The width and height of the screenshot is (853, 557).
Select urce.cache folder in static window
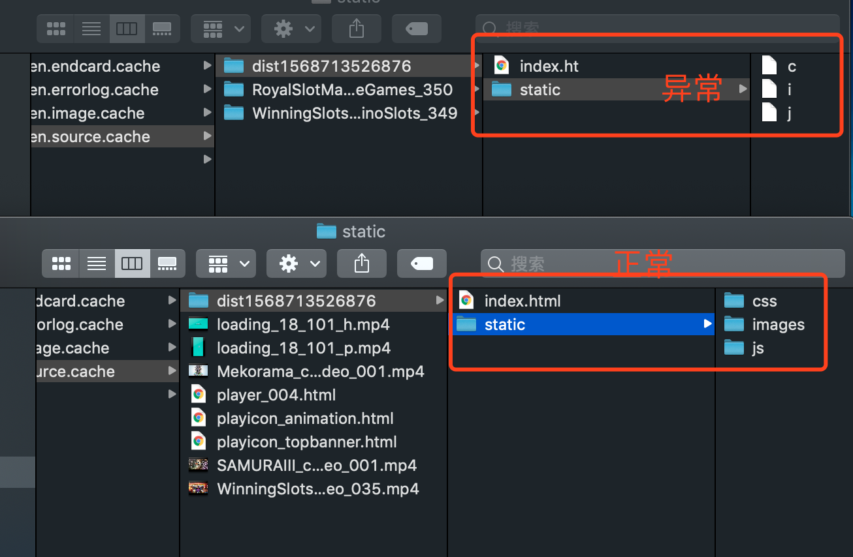tap(108, 372)
